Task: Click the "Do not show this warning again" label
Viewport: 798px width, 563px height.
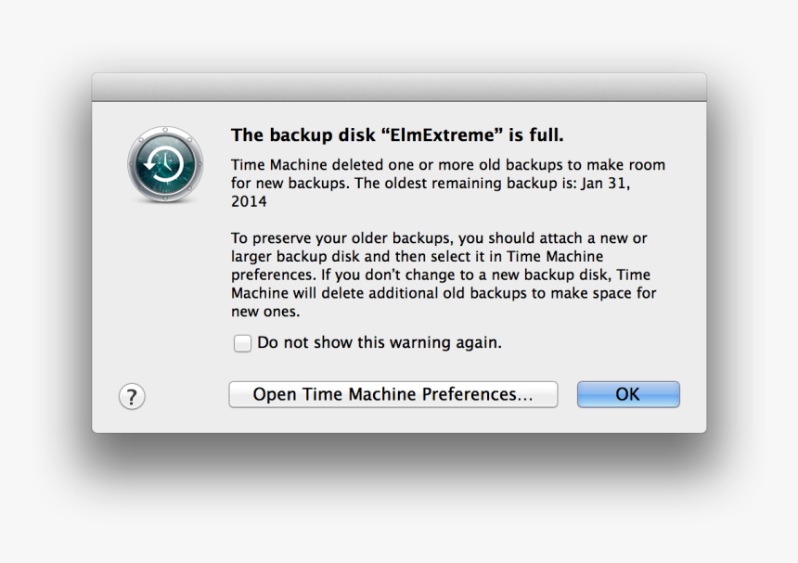Action: click(x=380, y=342)
